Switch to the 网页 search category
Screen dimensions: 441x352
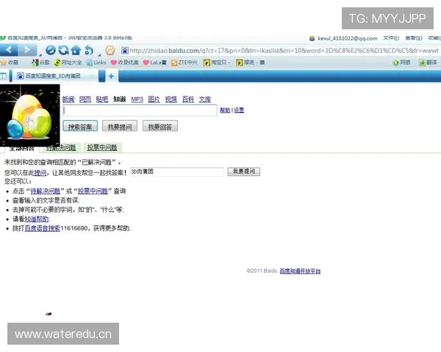point(85,99)
